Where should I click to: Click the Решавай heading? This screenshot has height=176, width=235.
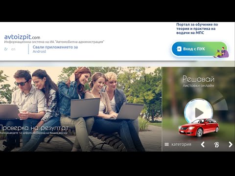click(x=198, y=79)
